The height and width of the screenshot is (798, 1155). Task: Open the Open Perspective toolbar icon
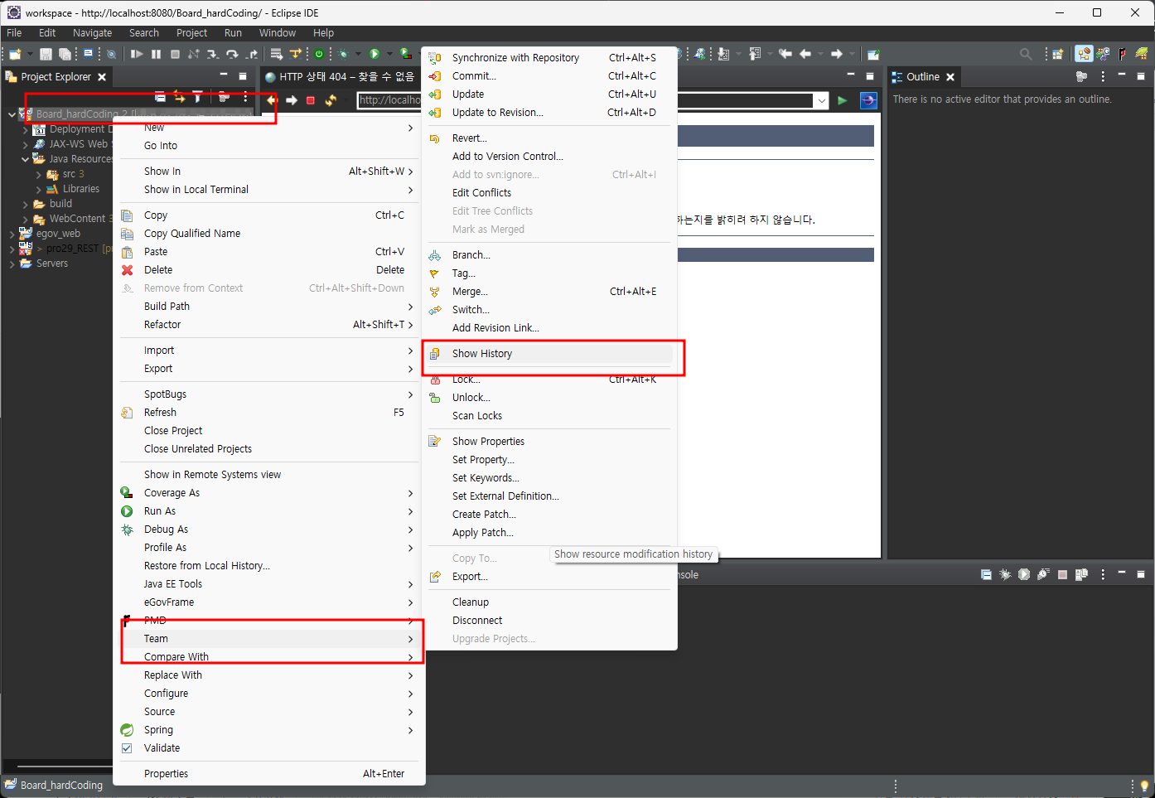[x=1058, y=54]
